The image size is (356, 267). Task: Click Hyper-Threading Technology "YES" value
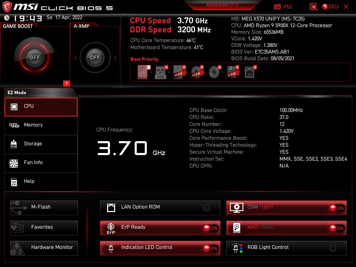[x=284, y=145]
